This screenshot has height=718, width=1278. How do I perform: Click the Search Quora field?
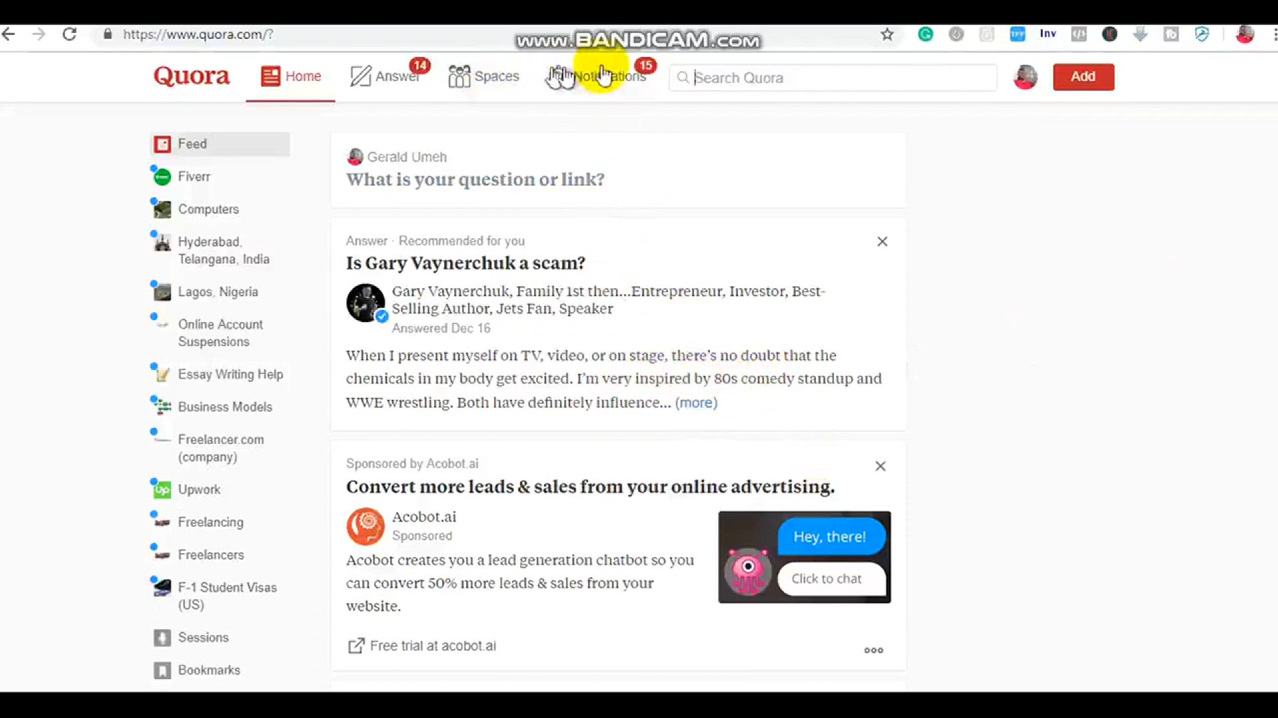833,78
